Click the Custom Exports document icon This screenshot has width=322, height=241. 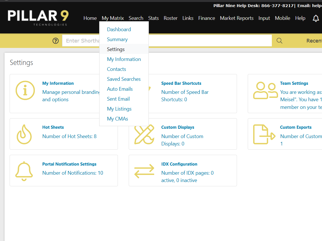[264, 135]
